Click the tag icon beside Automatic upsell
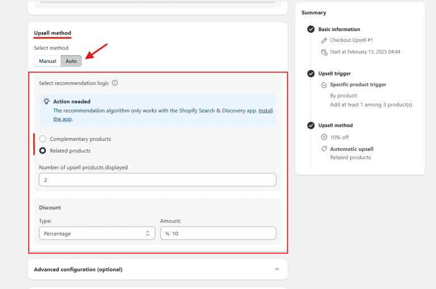The height and width of the screenshot is (289, 436). [324, 149]
